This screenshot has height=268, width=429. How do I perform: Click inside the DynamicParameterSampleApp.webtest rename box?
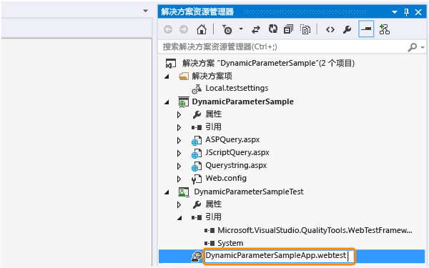(279, 257)
